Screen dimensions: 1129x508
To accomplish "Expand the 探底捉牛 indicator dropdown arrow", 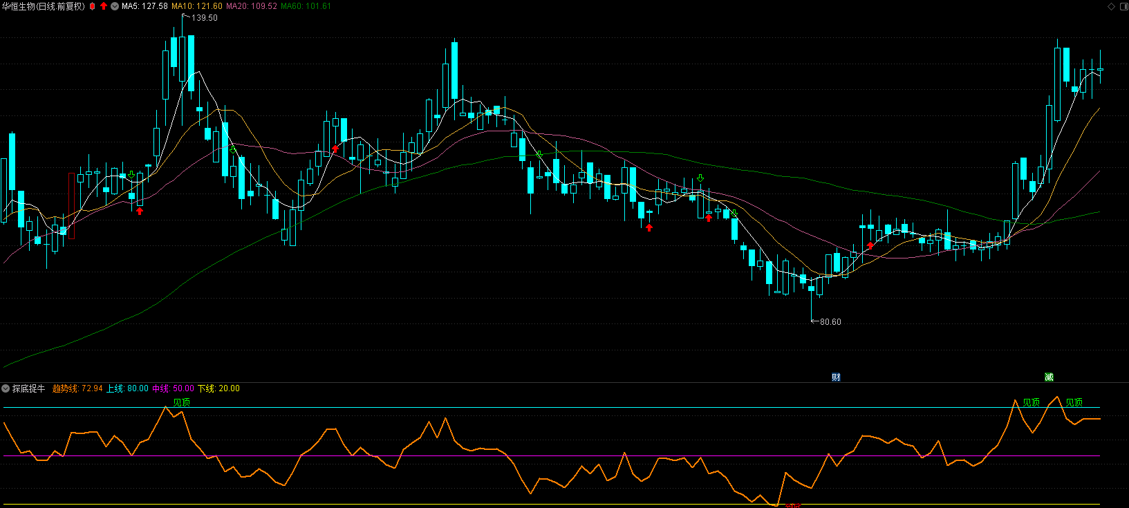I will [6, 388].
